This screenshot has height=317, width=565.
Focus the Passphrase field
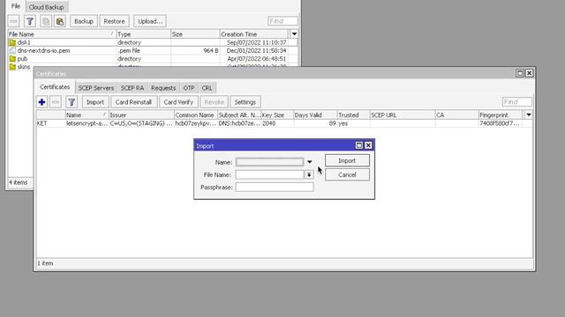[x=275, y=188]
